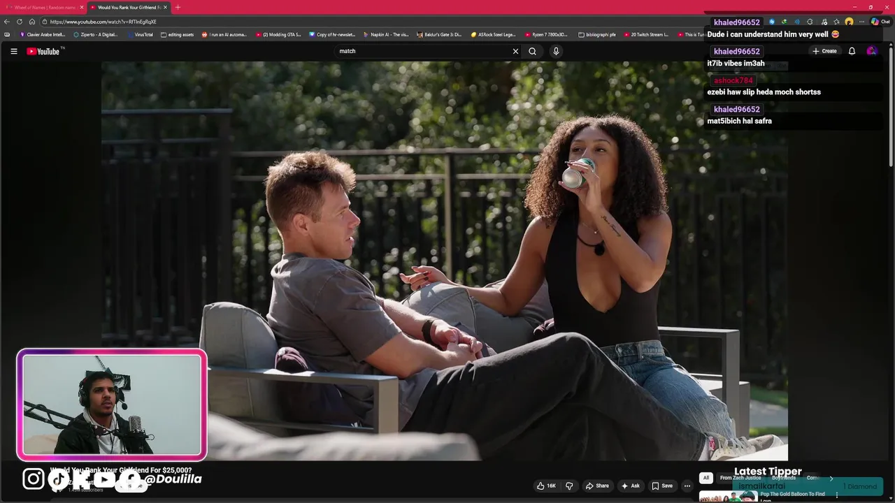The image size is (895, 503).
Task: Open Napkin AI bookmark
Action: [386, 34]
